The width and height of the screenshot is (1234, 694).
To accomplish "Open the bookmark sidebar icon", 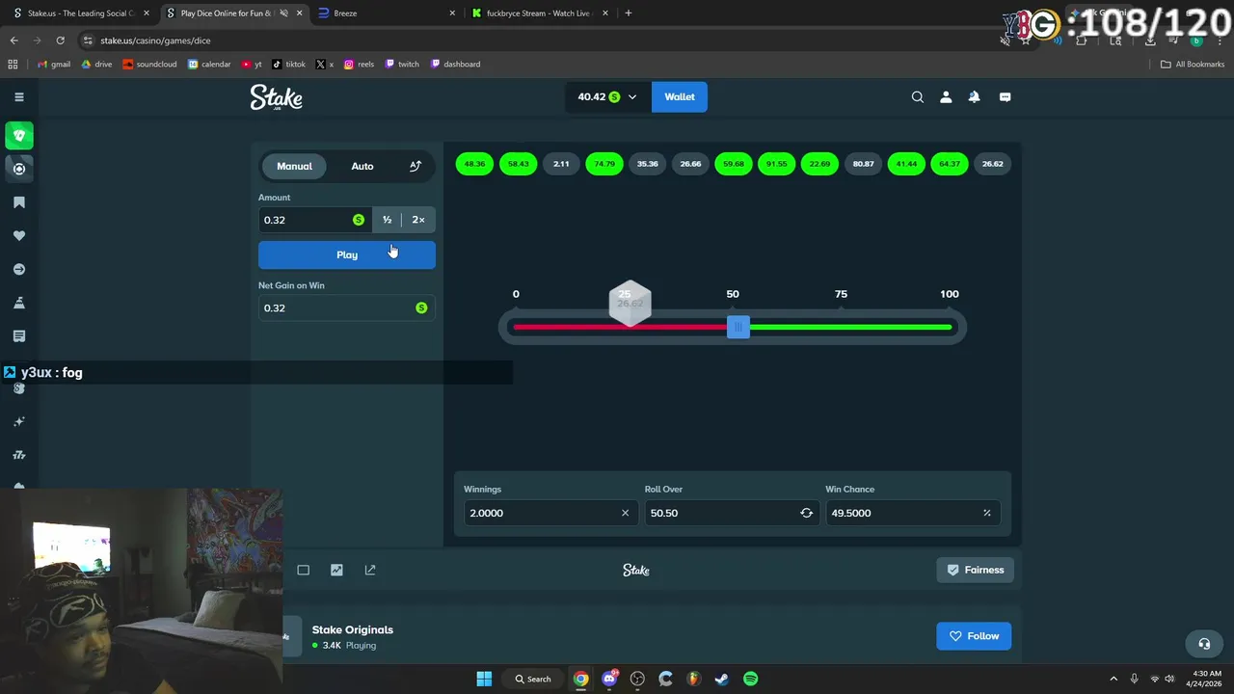I will pyautogui.click(x=19, y=202).
